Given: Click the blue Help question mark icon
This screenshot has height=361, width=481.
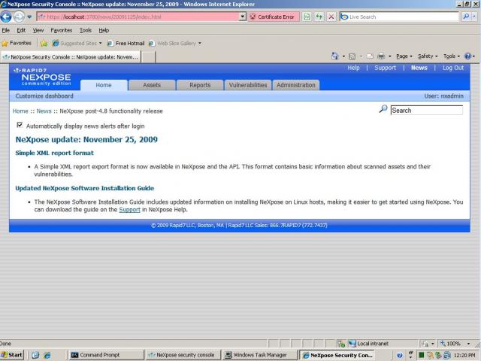Looking at the screenshot, I should click(467, 56).
